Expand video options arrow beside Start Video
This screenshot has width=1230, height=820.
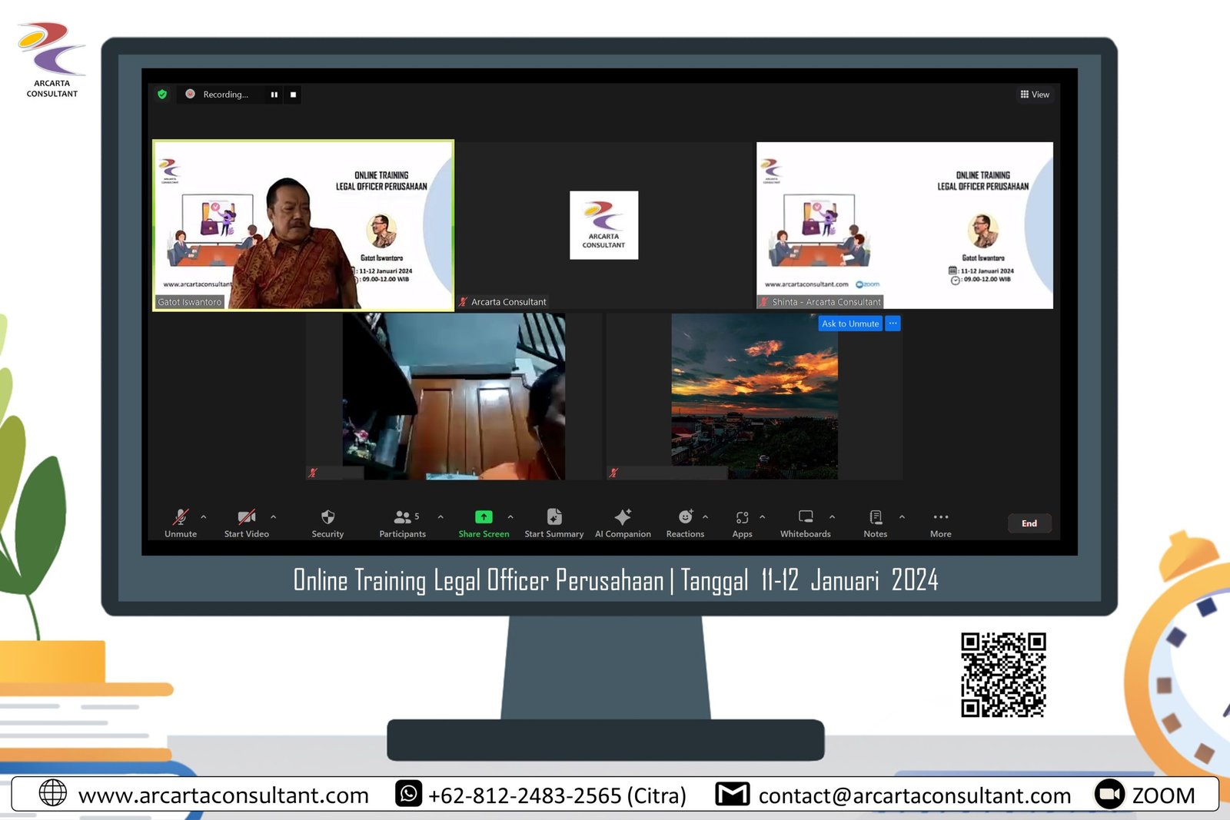(274, 517)
